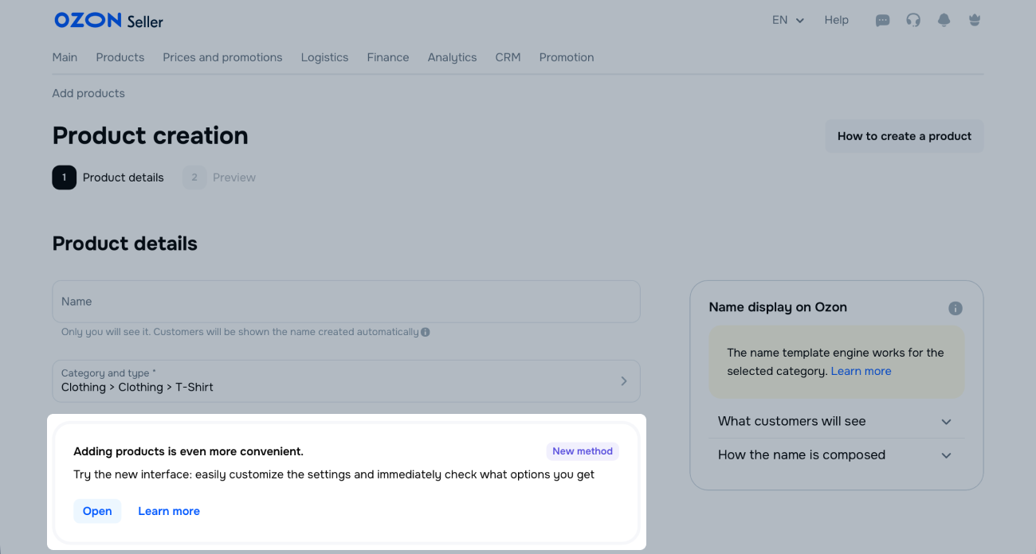Click the OZON Seller logo
Screen dimensions: 1036x554
coord(108,21)
